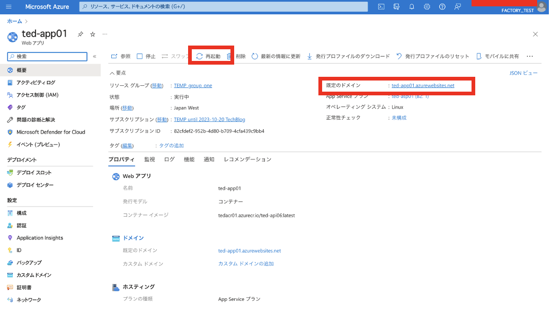This screenshot has width=551, height=321.
Task: Open the toolbar overflow ellipsis menu
Action: pos(530,56)
